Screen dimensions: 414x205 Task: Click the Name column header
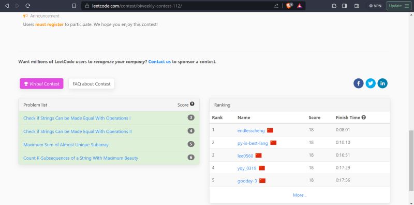point(244,117)
